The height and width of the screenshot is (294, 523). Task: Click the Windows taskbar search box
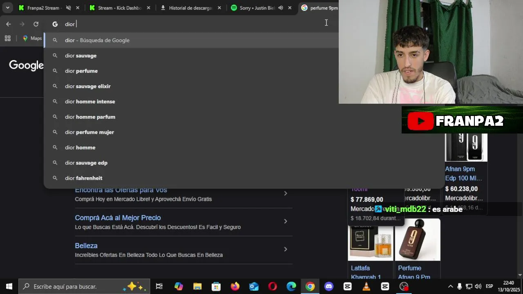[x=84, y=287]
